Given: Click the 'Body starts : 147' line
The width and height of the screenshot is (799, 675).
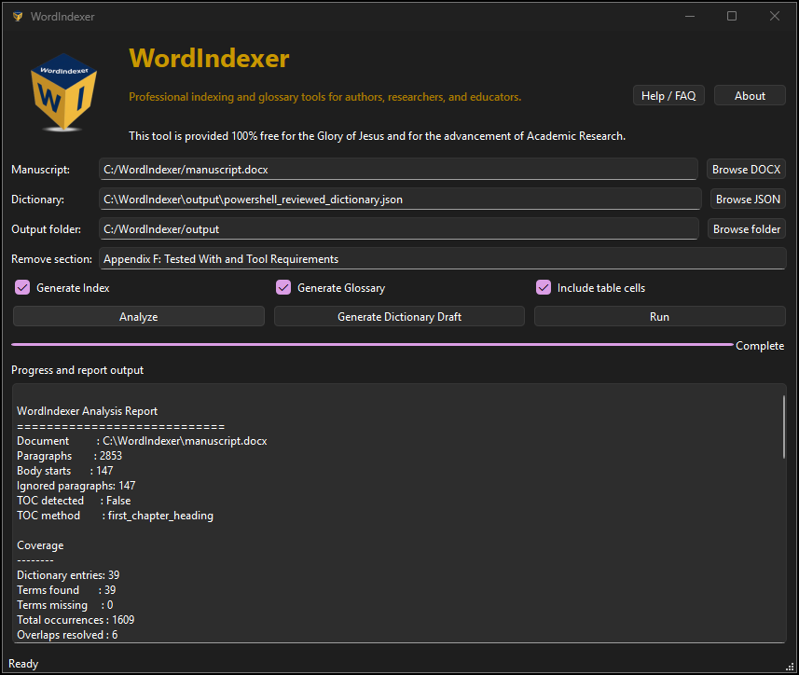Looking at the screenshot, I should click(64, 471).
